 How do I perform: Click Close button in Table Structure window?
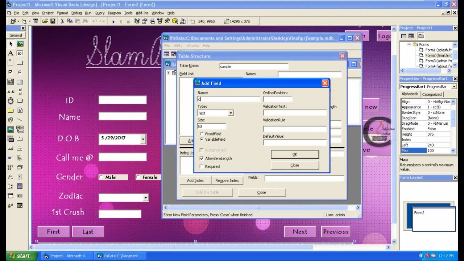[x=262, y=192]
